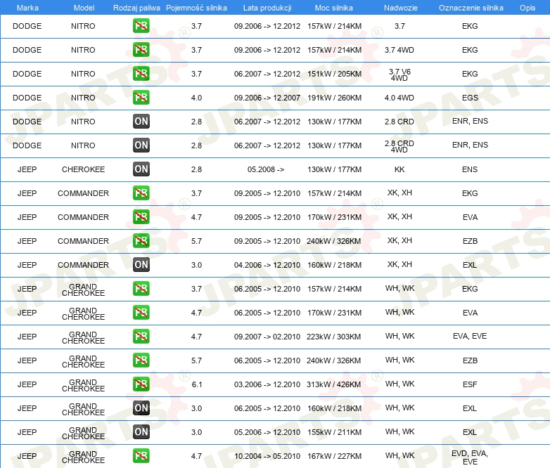Select the '191kW / 260KM' power cell
Image resolution: width=550 pixels, height=468 pixels.
(x=334, y=98)
